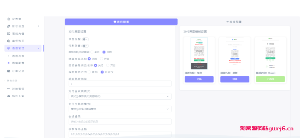
Task: Focus the 收银提示 input field
Action: pos(120,122)
